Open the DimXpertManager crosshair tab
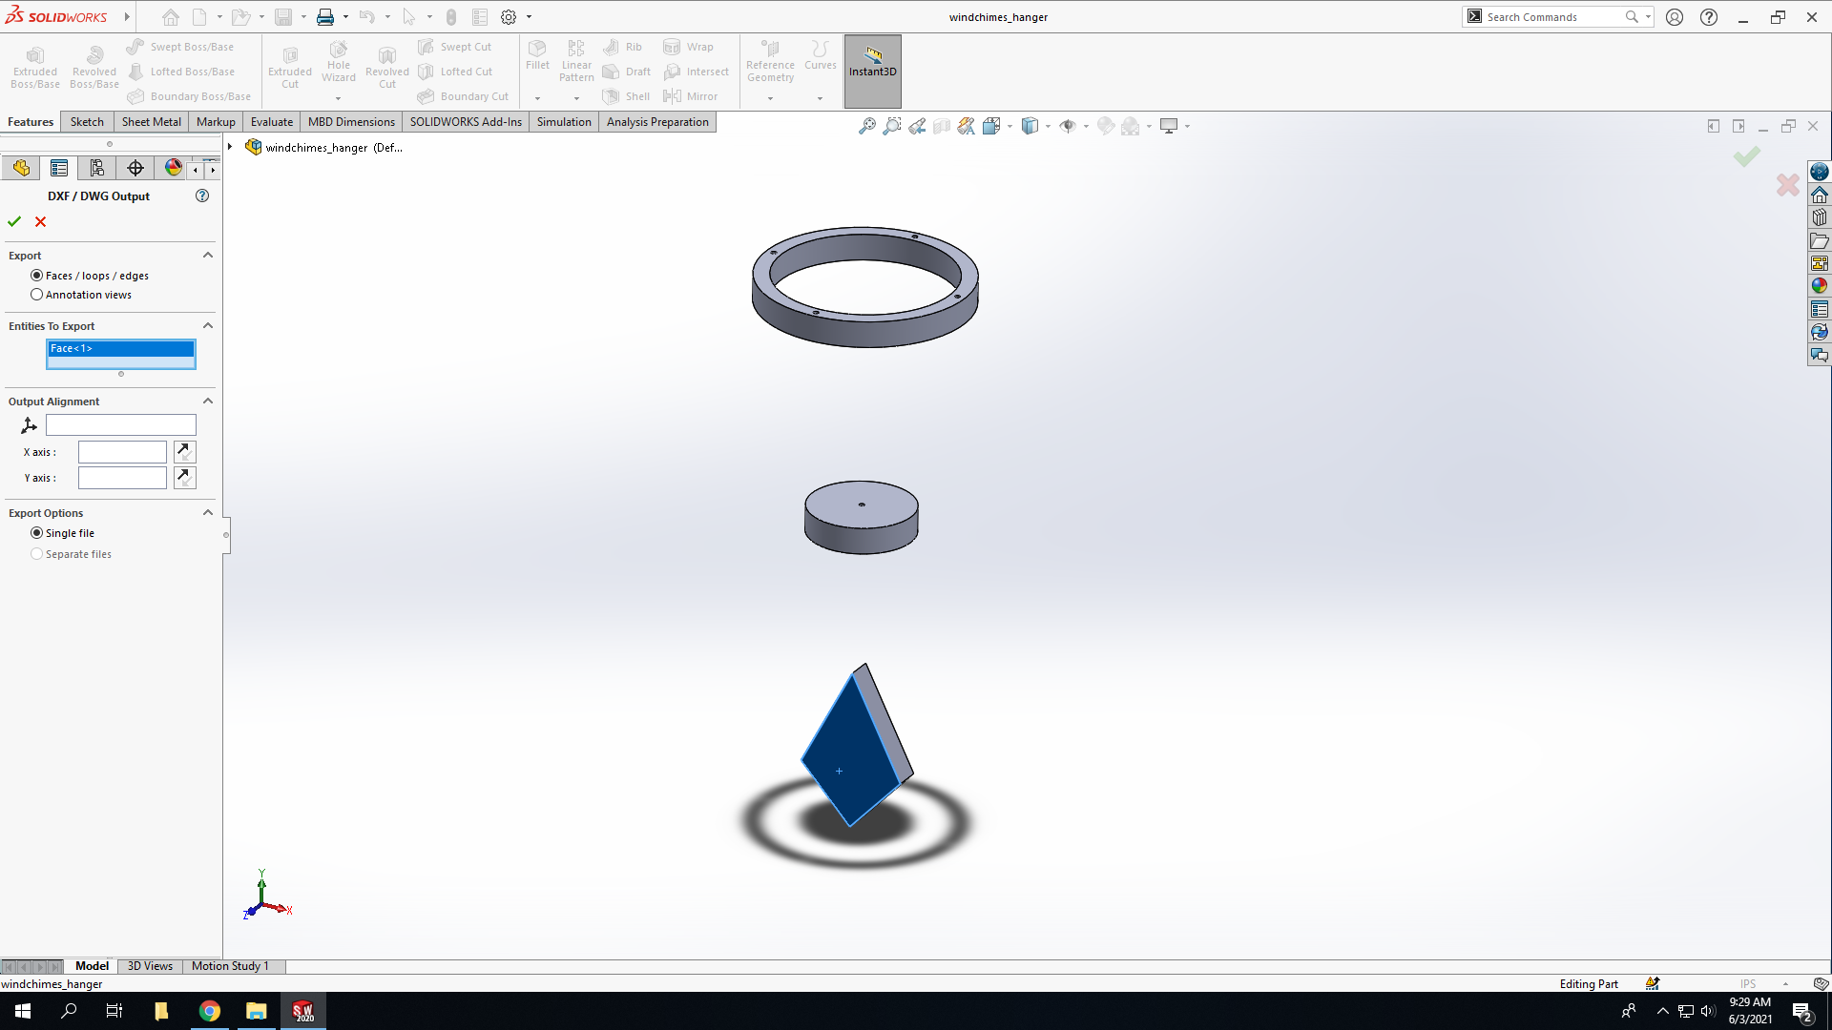 135,169
